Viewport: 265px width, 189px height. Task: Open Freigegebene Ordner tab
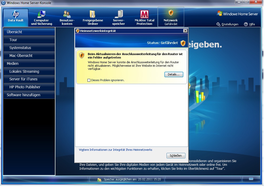(x=93, y=18)
